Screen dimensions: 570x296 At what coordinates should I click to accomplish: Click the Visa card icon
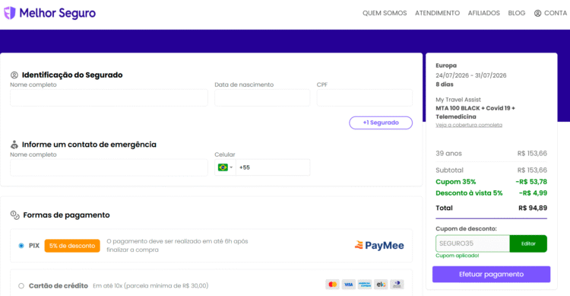pyautogui.click(x=348, y=285)
